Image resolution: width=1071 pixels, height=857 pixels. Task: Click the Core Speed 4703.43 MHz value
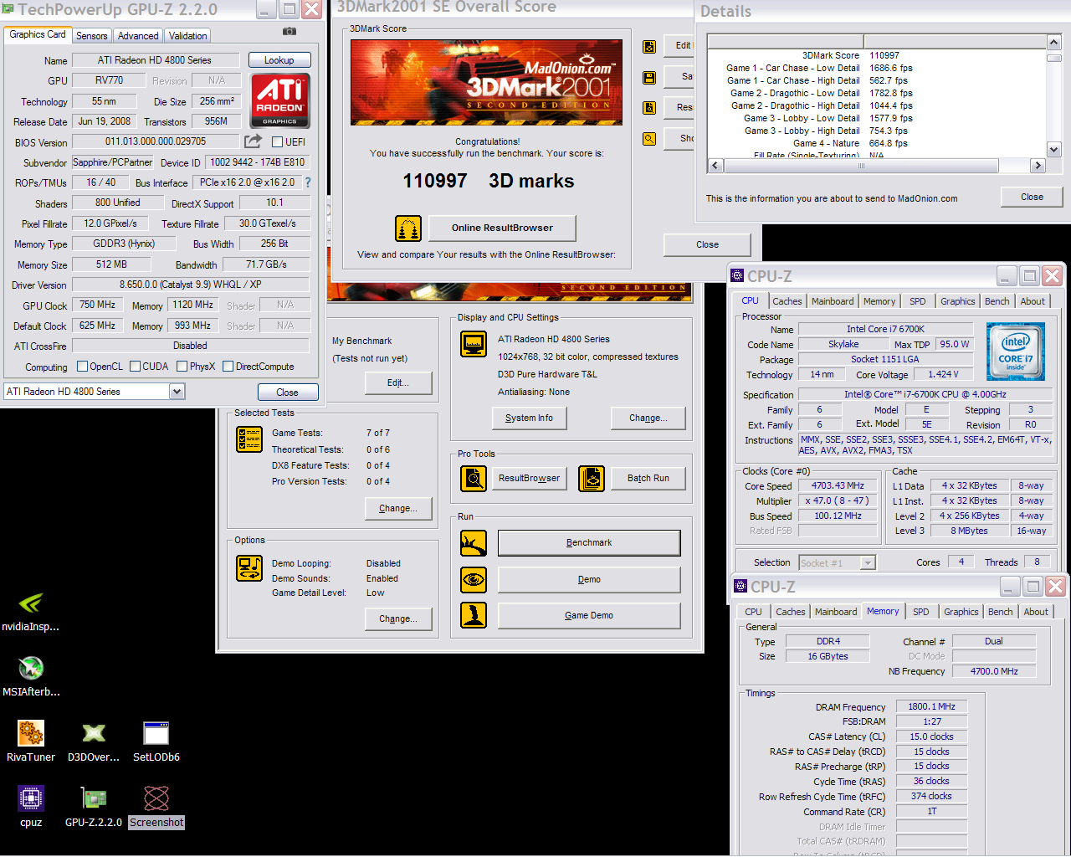(838, 485)
